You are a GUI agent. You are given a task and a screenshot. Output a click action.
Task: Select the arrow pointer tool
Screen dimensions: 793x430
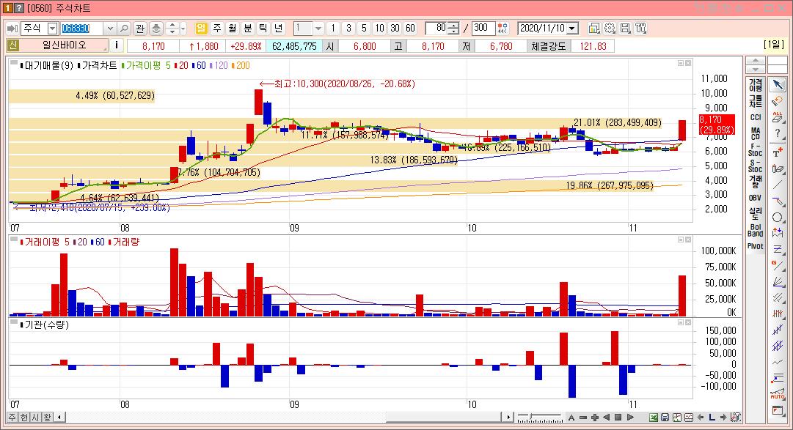click(778, 85)
